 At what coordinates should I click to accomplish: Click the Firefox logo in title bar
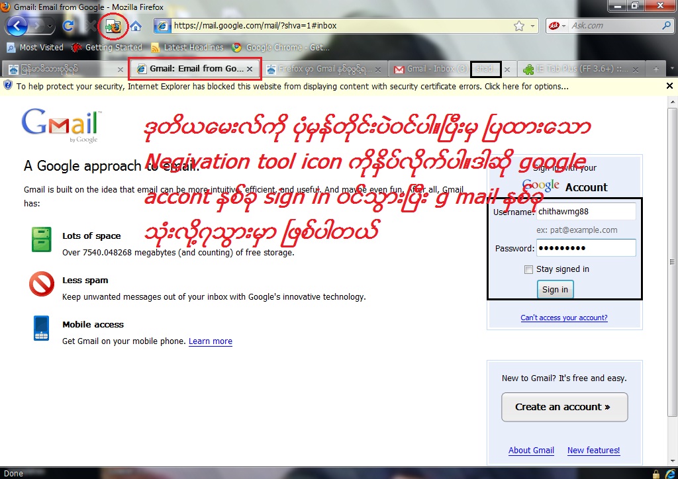5,7
